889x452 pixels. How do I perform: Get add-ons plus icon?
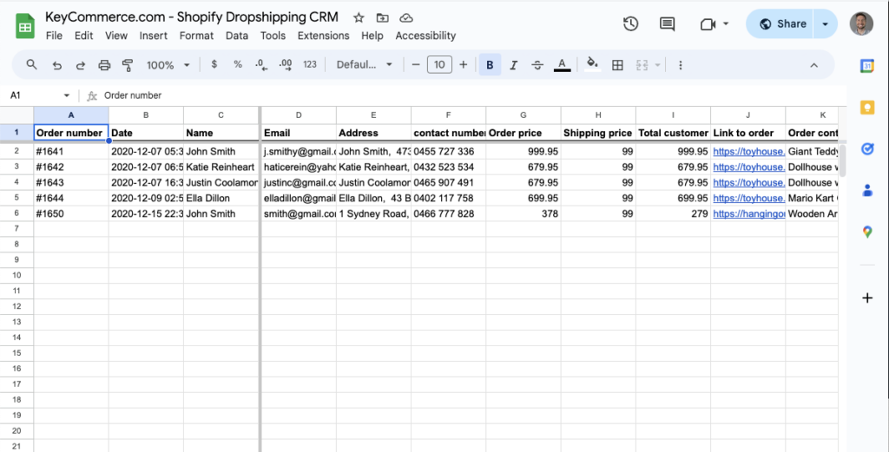click(867, 298)
